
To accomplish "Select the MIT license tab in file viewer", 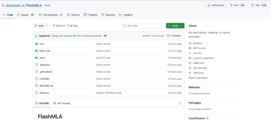I will [x=62, y=103].
